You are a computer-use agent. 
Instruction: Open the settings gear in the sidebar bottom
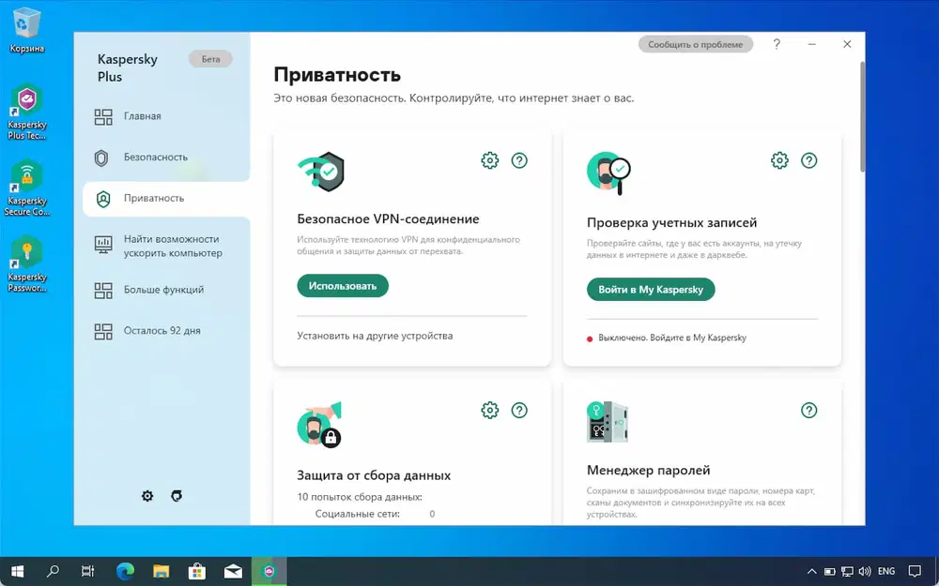pyautogui.click(x=147, y=496)
